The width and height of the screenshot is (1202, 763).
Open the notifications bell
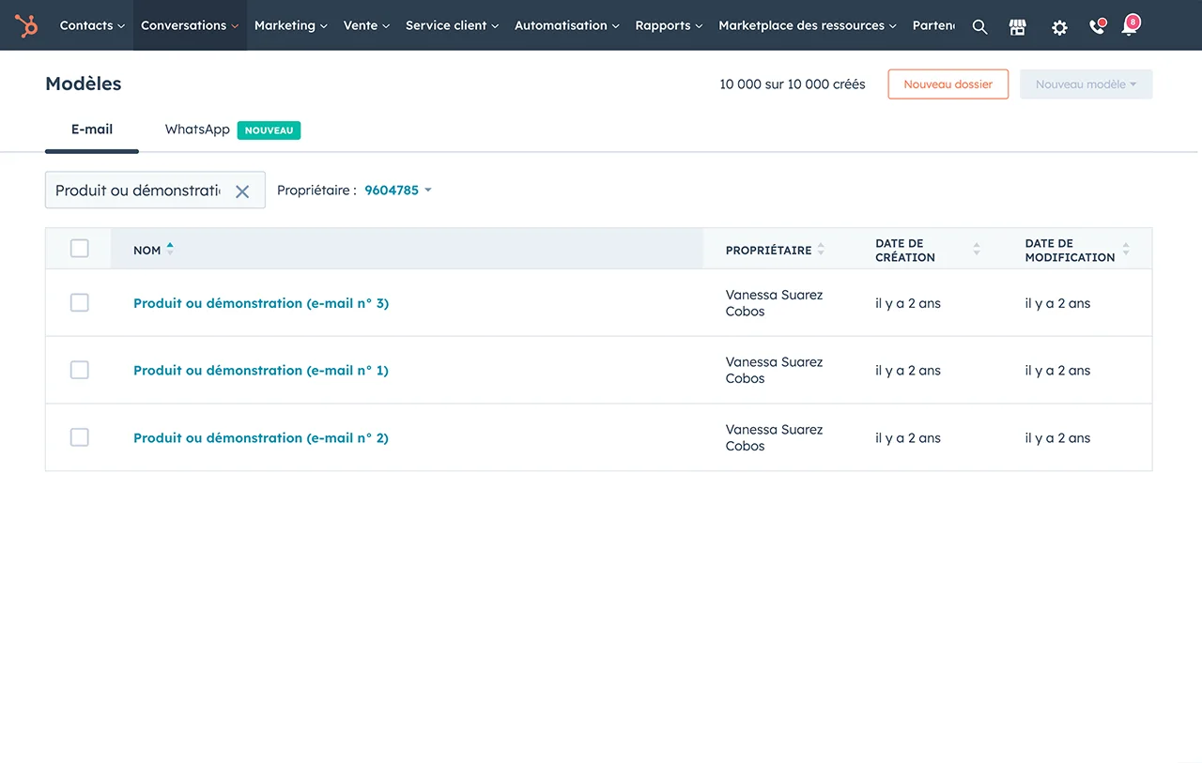(x=1130, y=26)
